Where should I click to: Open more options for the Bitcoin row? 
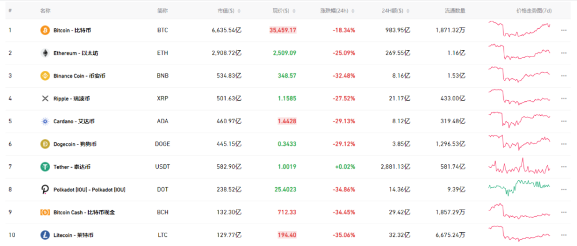(x=564, y=31)
